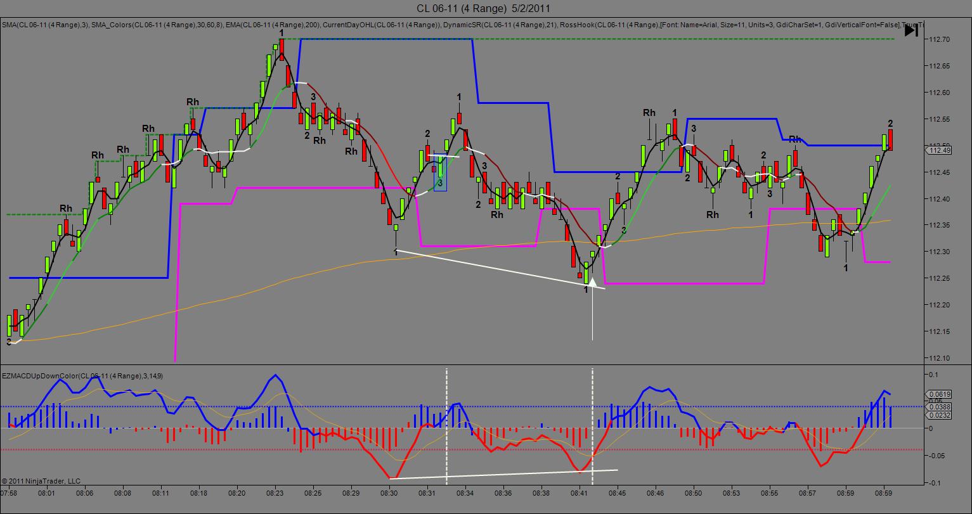Click the 112.60 price axis label
The height and width of the screenshot is (514, 972).
[939, 93]
